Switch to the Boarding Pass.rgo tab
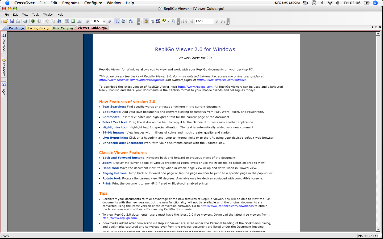This screenshot has height=239, width=383. point(38,28)
